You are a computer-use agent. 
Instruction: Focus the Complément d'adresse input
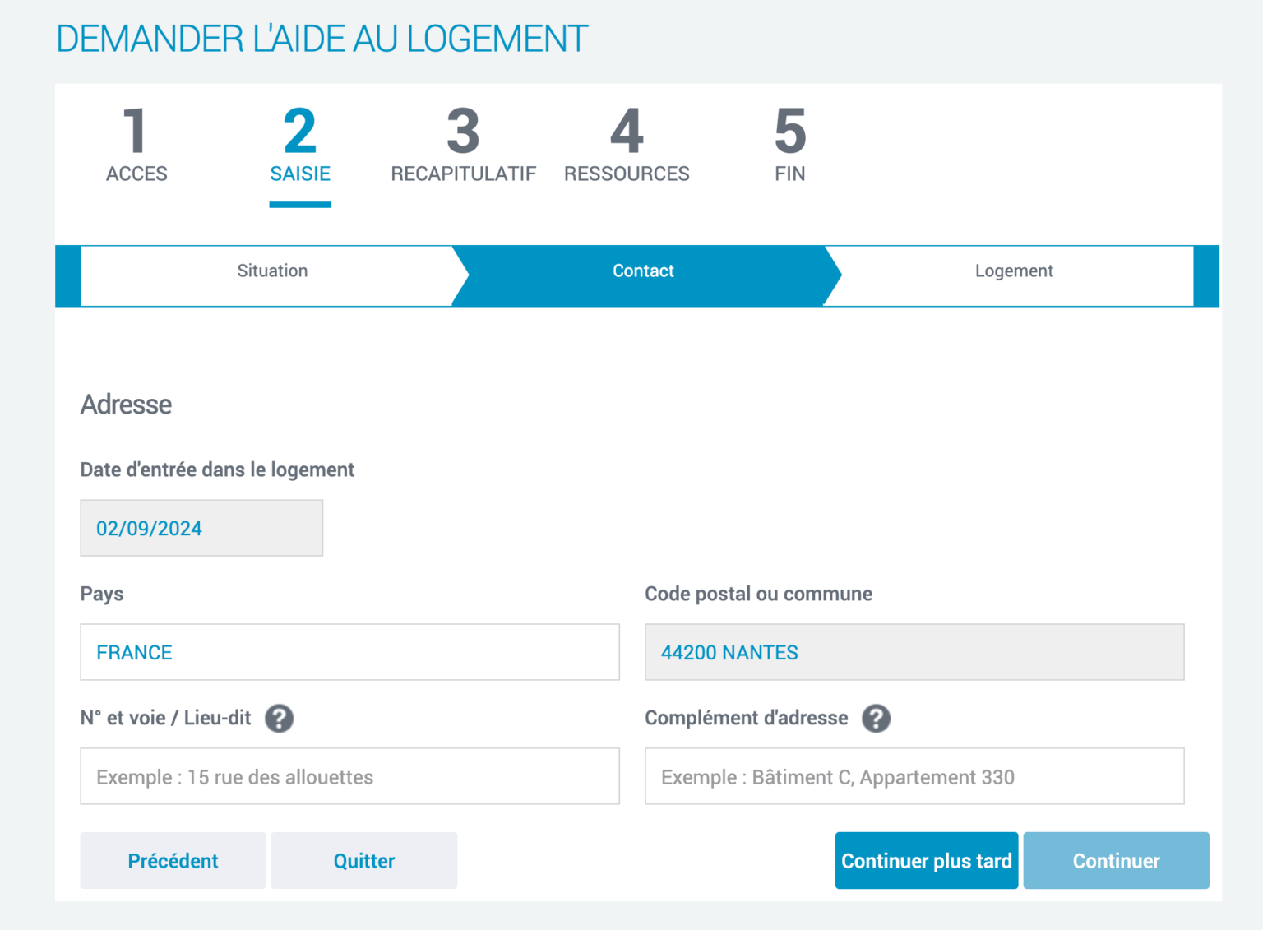[914, 776]
